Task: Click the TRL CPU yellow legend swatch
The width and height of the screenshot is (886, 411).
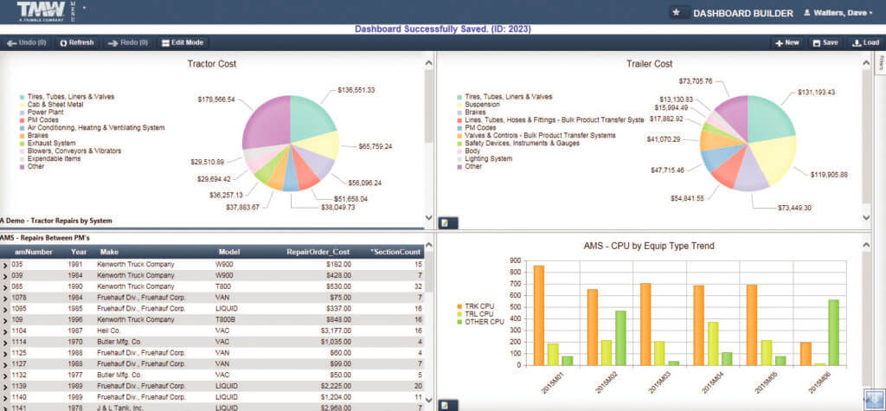Action: (459, 314)
